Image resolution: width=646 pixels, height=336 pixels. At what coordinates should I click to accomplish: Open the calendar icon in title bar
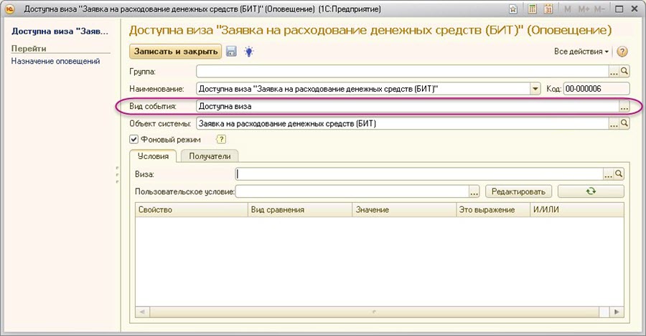click(x=549, y=9)
